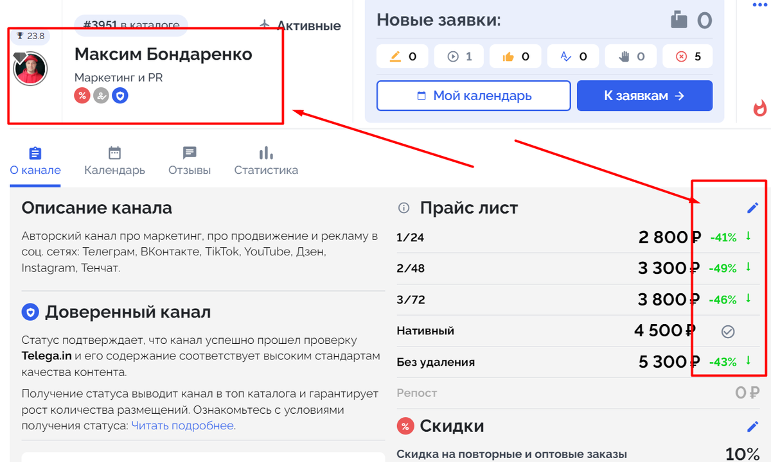Switch to the Календарь tab
The height and width of the screenshot is (462, 771).
click(114, 161)
